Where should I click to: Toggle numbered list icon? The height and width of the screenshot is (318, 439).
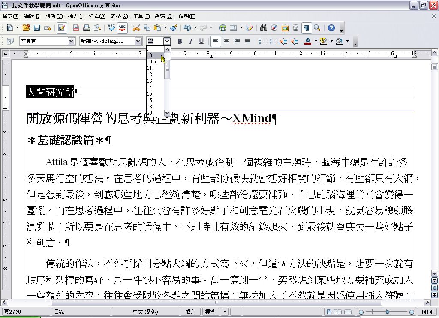[262, 42]
